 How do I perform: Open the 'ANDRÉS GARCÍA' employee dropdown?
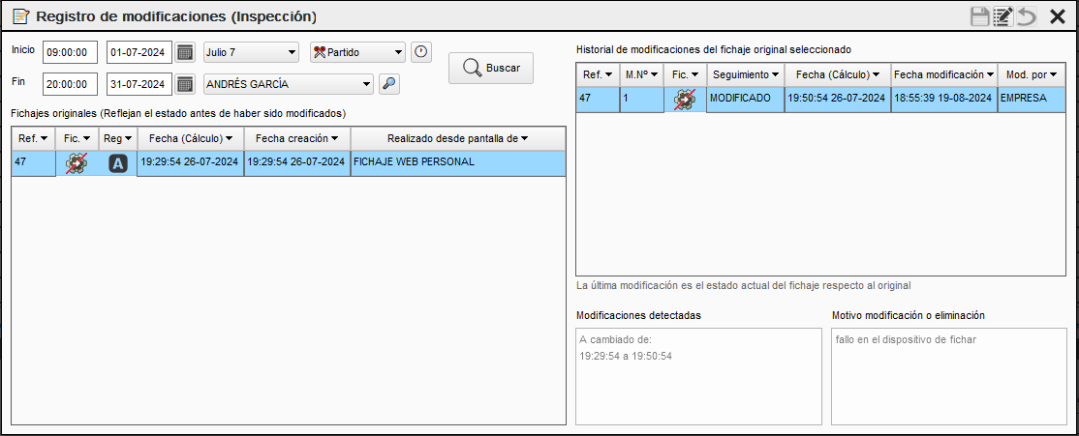[x=288, y=84]
